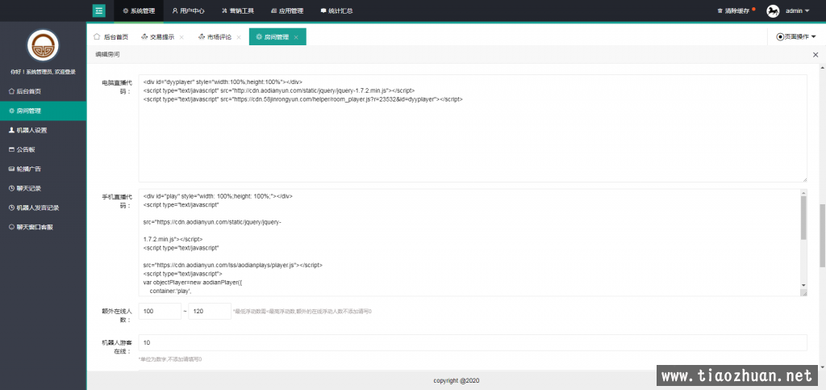Close the 房间管理 tab

(x=296, y=37)
